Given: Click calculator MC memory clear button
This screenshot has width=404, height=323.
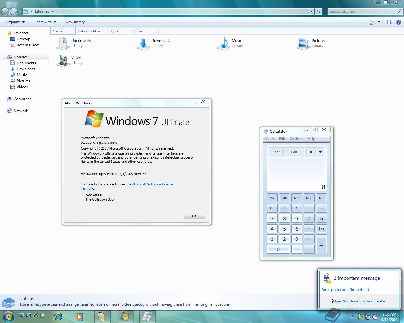Looking at the screenshot, I should coord(272,198).
